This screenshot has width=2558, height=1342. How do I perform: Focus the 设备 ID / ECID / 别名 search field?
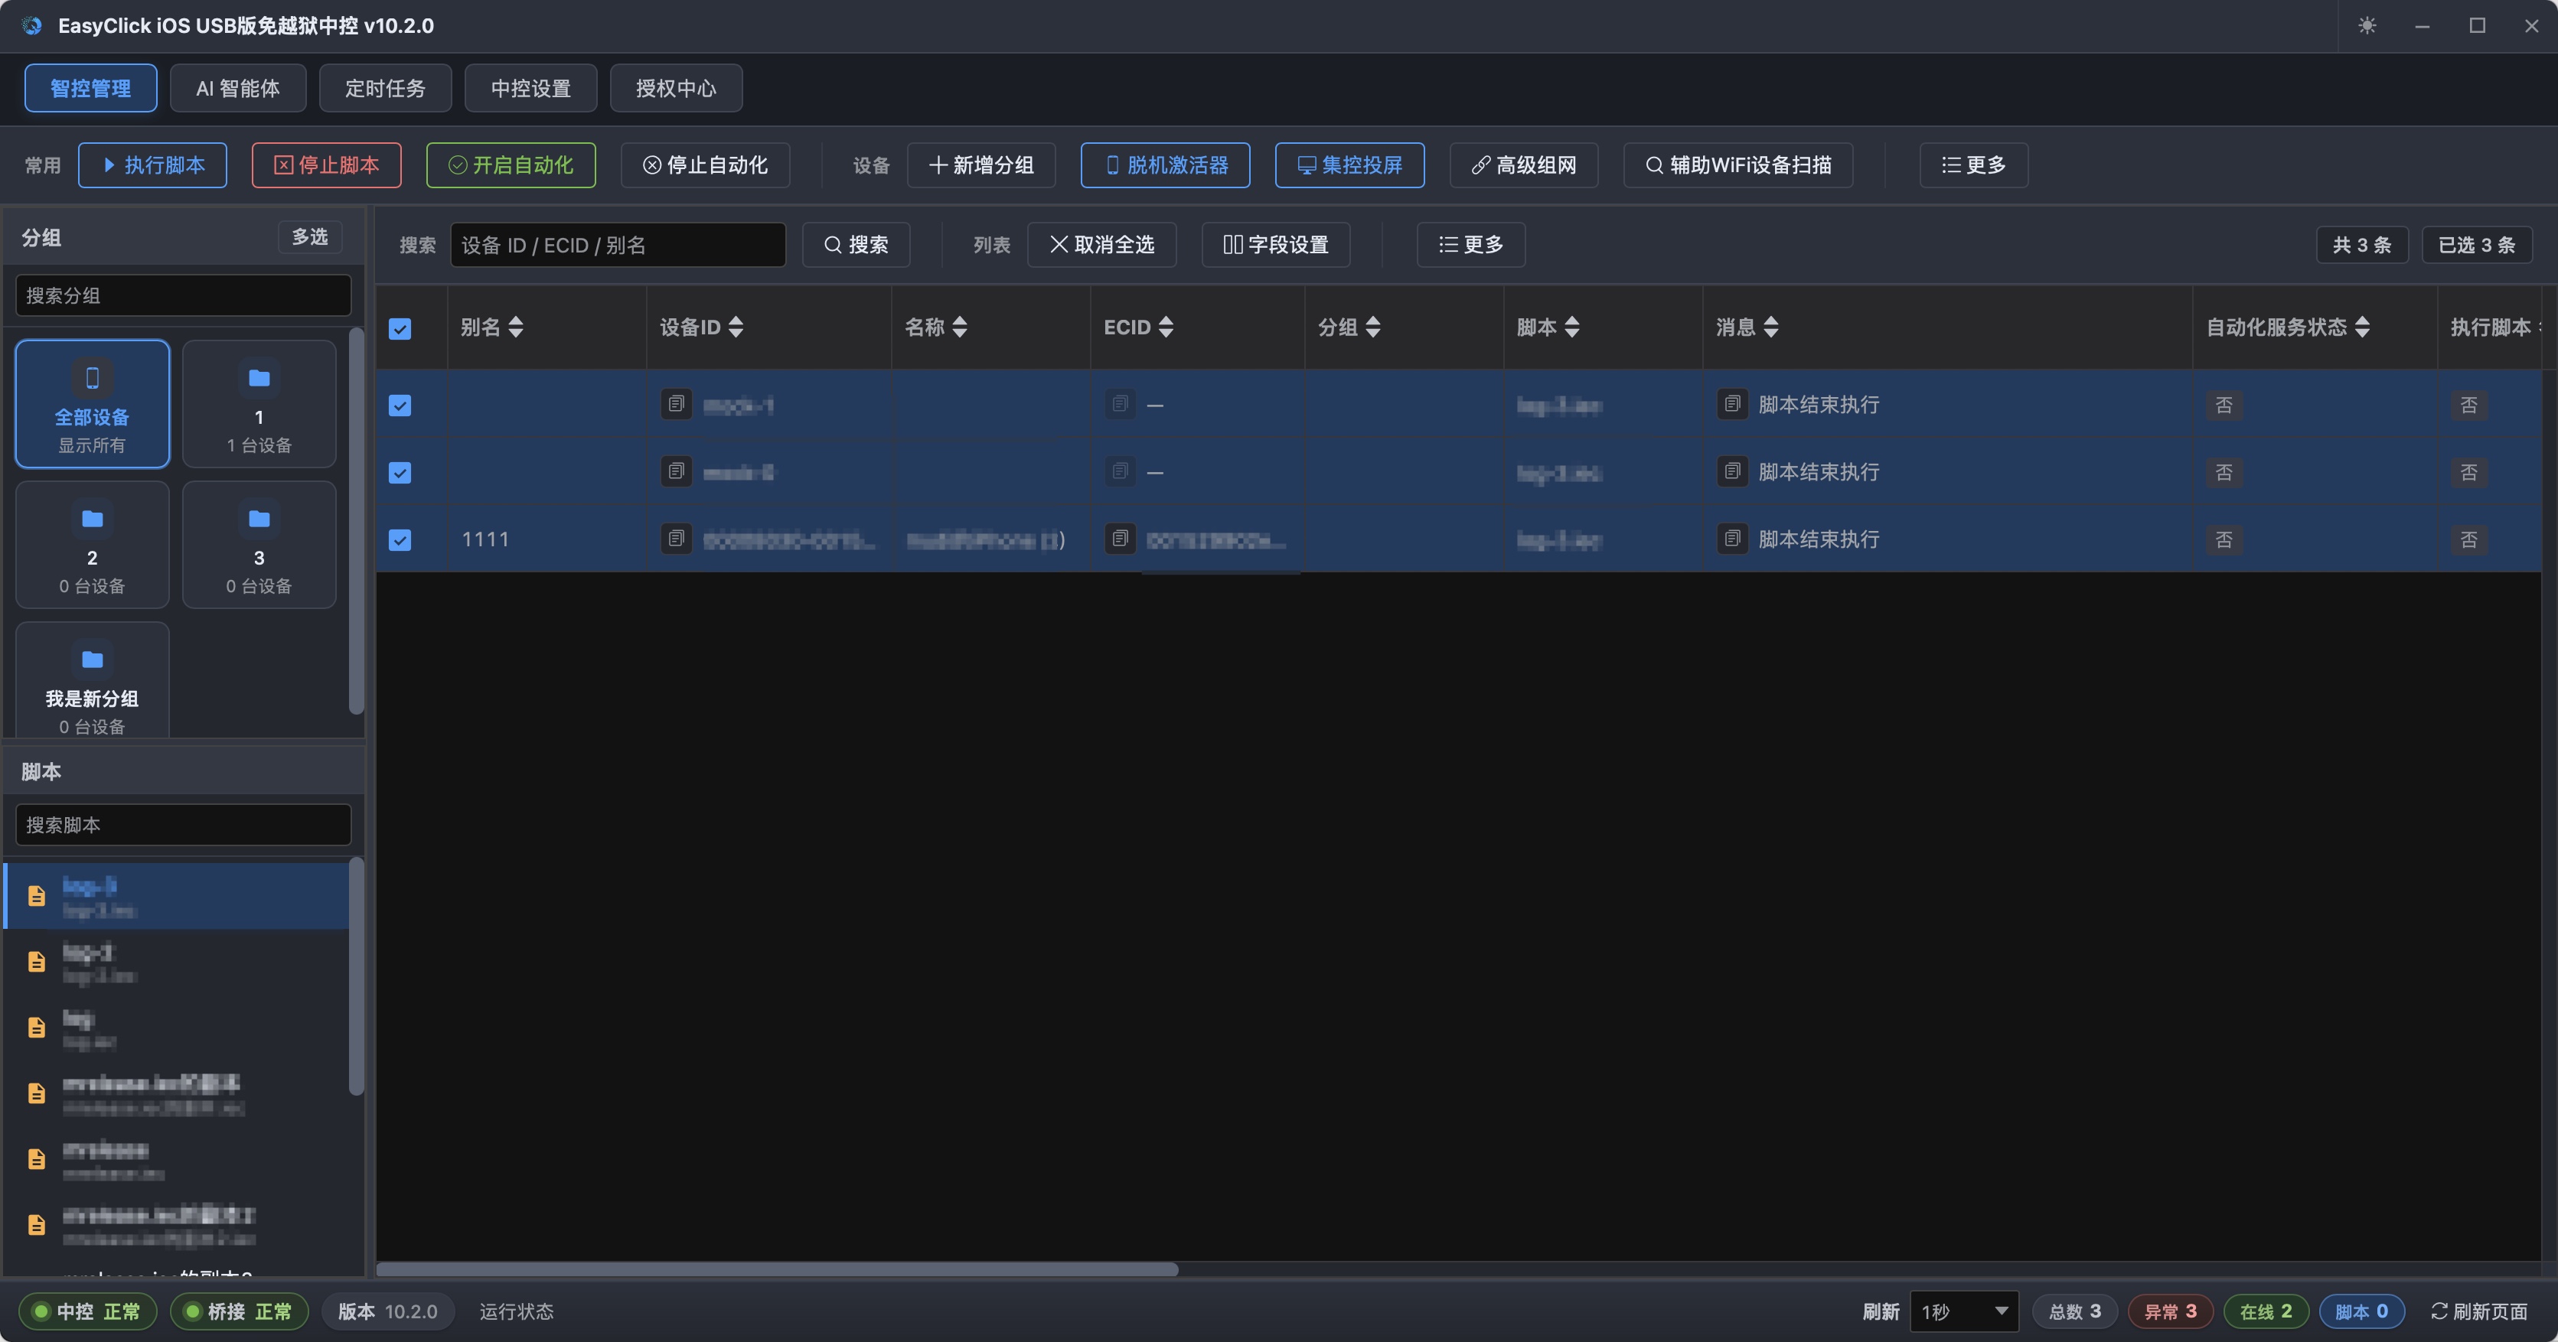[x=618, y=244]
